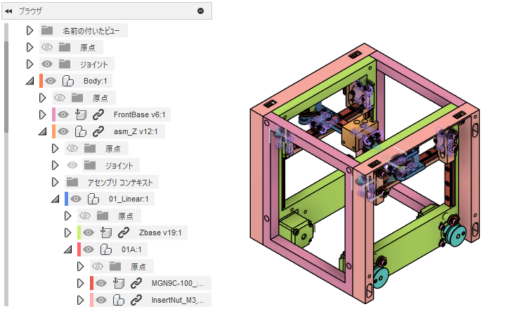Viewport: 529px width, 321px height.
Task: Toggle visibility of Body:1
Action: point(51,81)
